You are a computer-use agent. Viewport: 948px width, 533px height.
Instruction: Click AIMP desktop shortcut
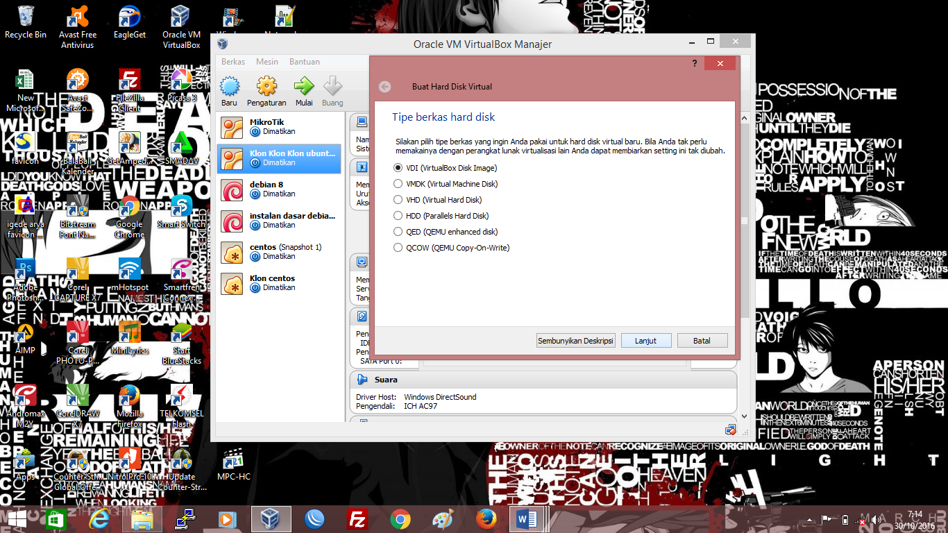pyautogui.click(x=26, y=338)
